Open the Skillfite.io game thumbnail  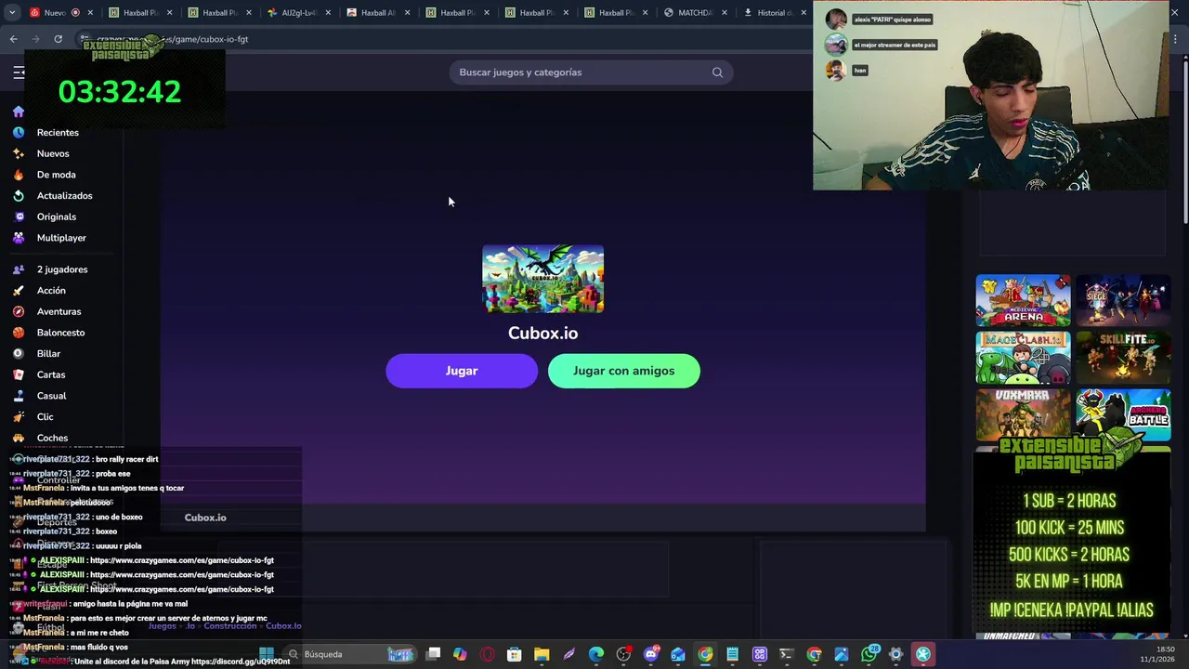pos(1123,358)
